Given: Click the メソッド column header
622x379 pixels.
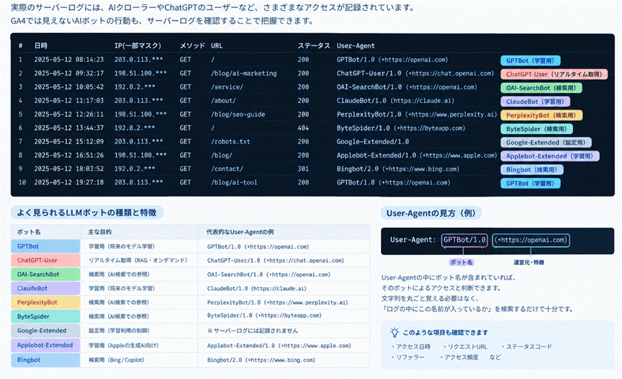Looking at the screenshot, I should click(x=192, y=45).
